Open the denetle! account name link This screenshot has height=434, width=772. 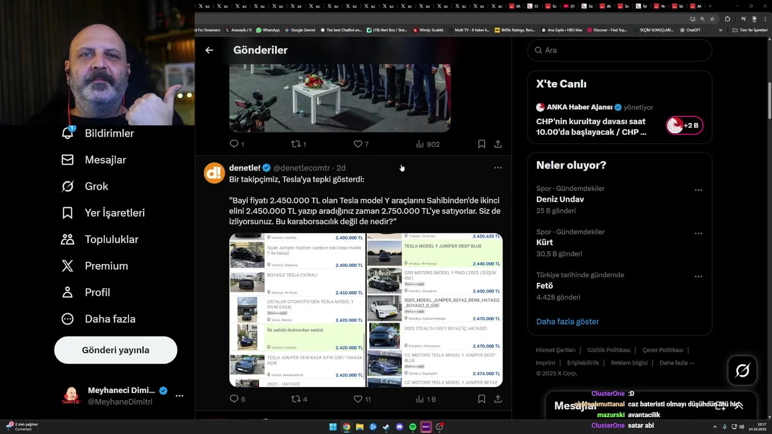pyautogui.click(x=245, y=168)
